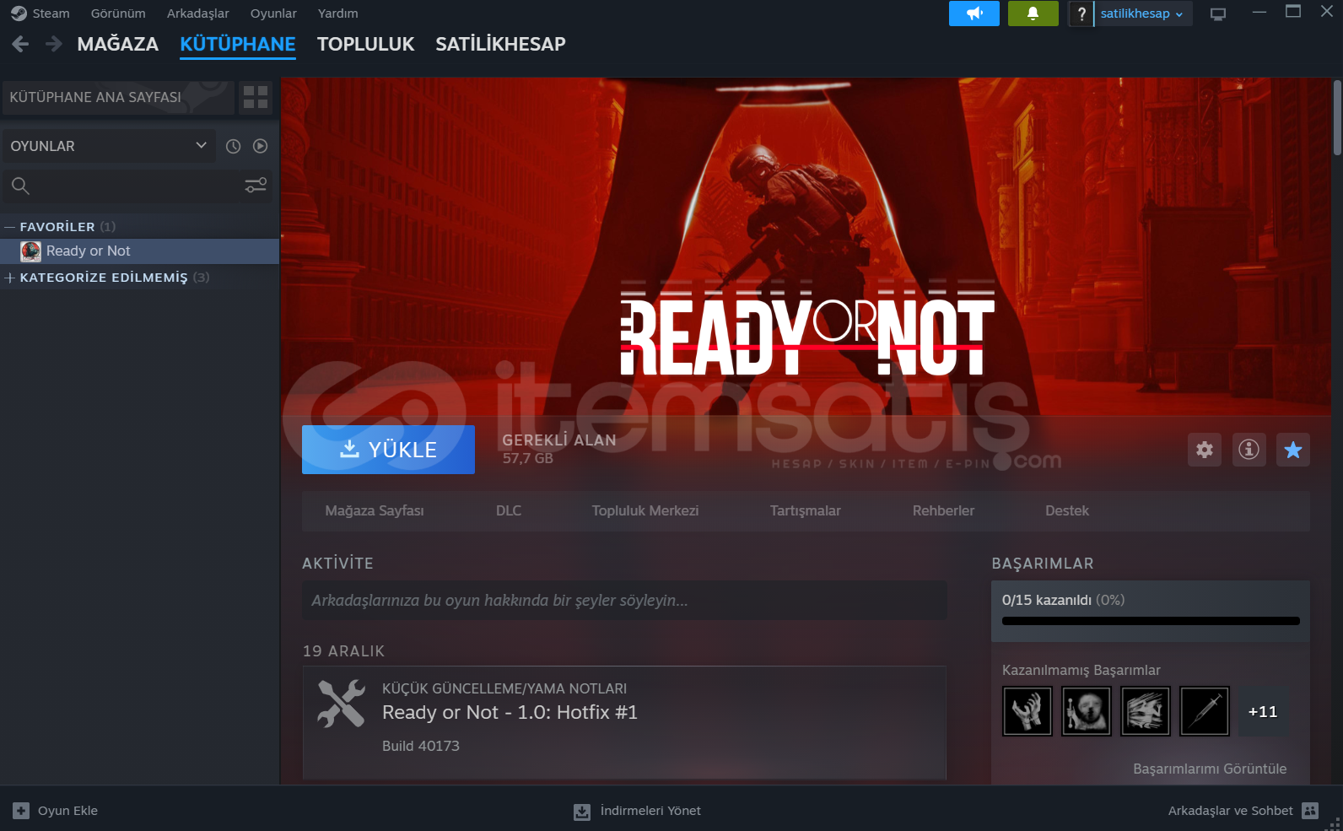Open Ready or Not 1.0 Hotfix #1 news
Screen dimensions: 1343x831
point(510,713)
